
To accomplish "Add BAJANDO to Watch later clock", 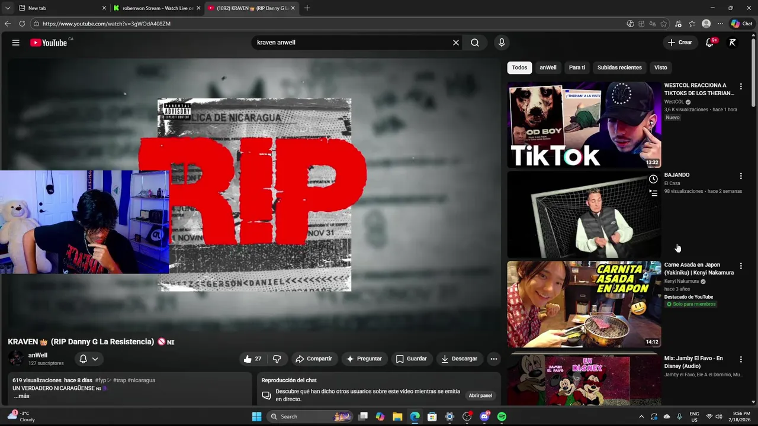I will tap(653, 179).
